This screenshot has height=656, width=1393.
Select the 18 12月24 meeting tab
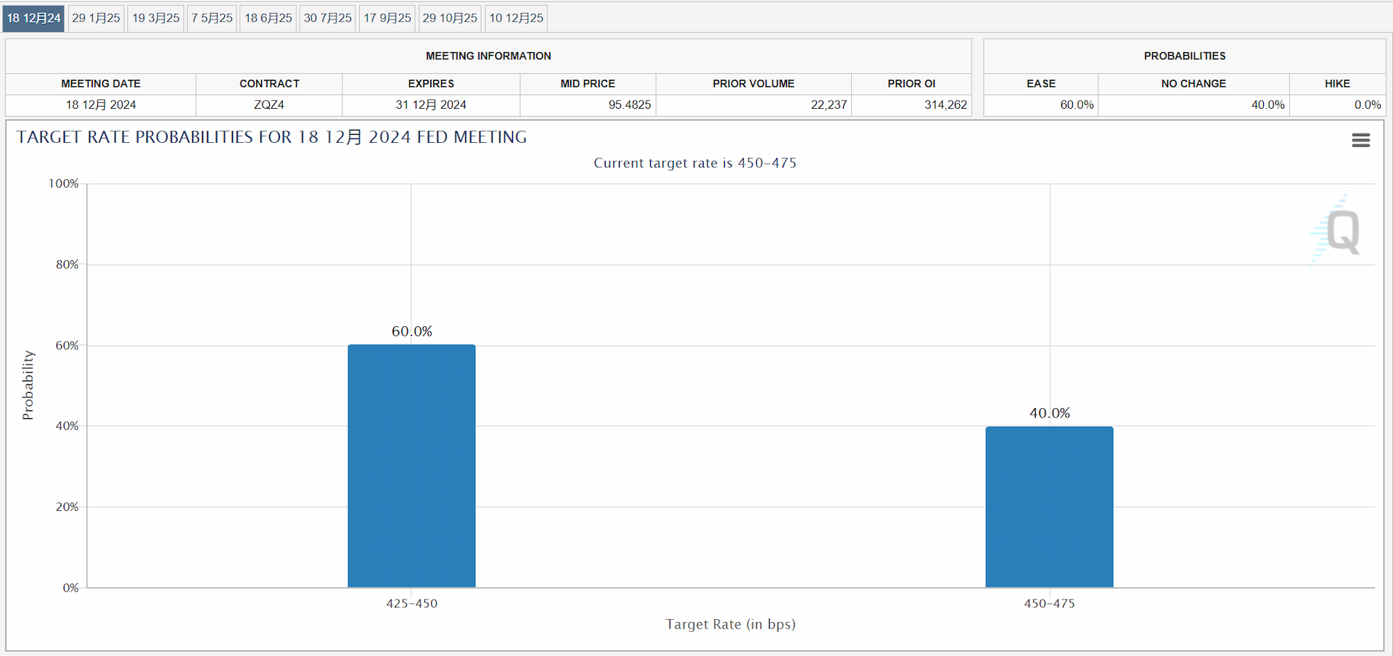click(x=33, y=18)
